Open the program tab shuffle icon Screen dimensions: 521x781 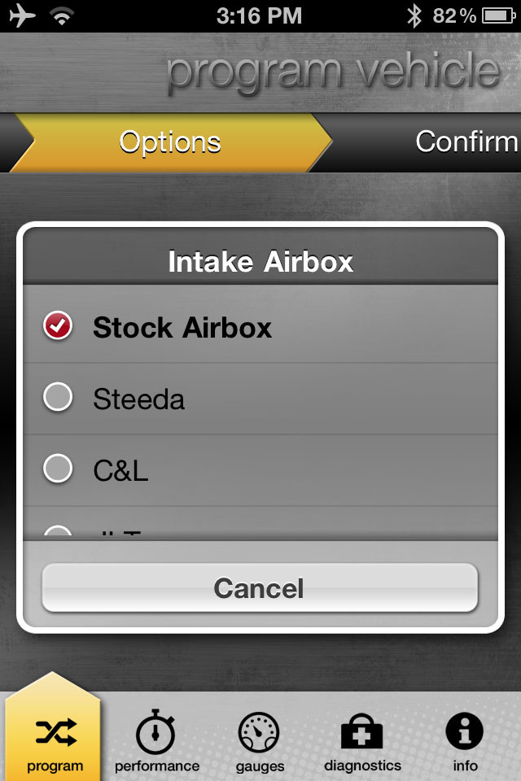click(56, 732)
